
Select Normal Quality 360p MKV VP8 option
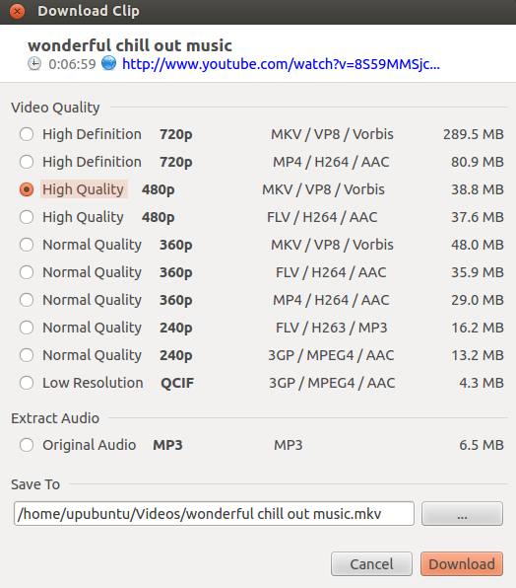(27, 245)
